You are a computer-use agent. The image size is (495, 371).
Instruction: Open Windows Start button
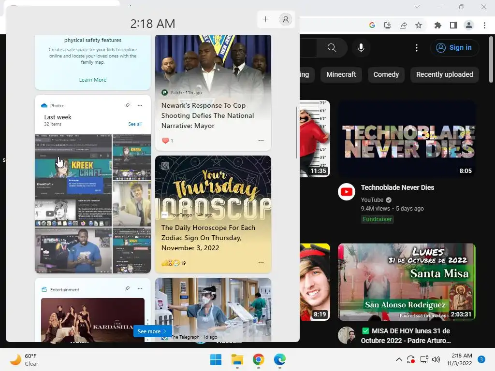(x=216, y=359)
